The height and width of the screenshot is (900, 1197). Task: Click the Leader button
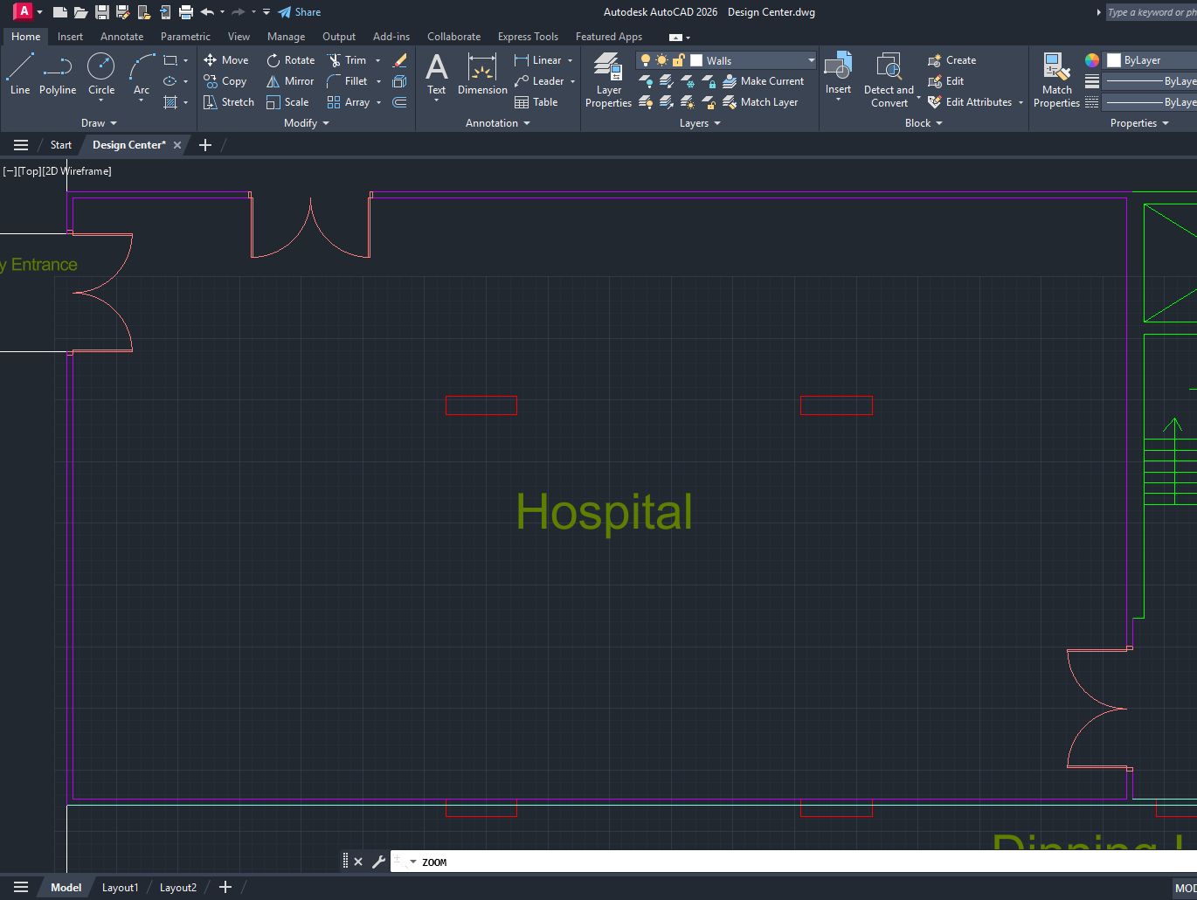(x=539, y=81)
